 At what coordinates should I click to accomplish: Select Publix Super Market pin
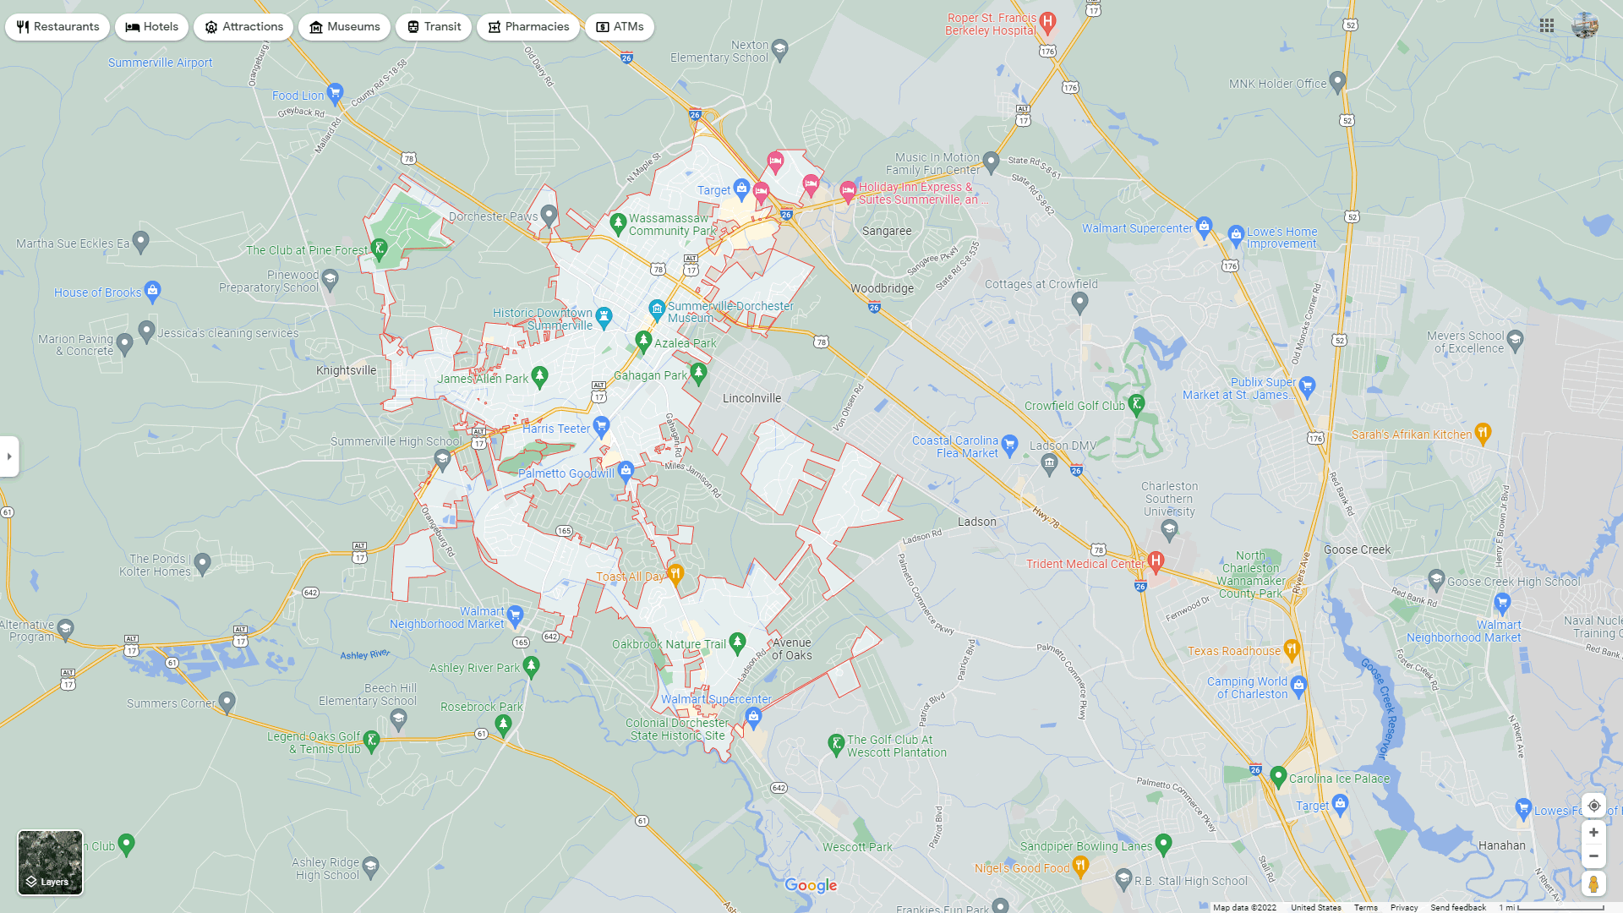(1307, 387)
